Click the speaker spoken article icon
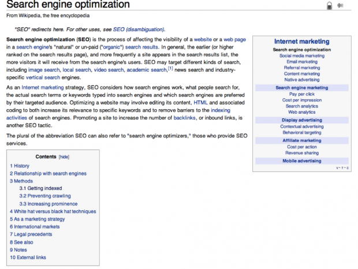This screenshot has width=358, height=269. click(x=340, y=6)
